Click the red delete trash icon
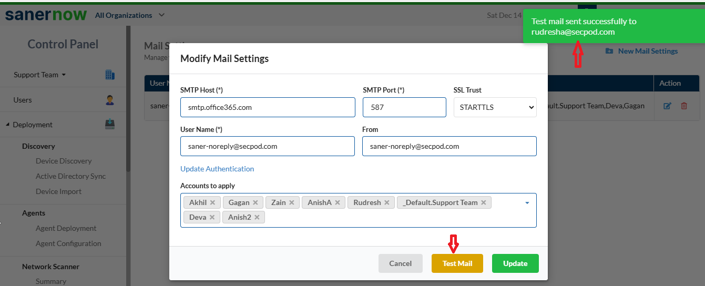The image size is (705, 286). point(684,106)
